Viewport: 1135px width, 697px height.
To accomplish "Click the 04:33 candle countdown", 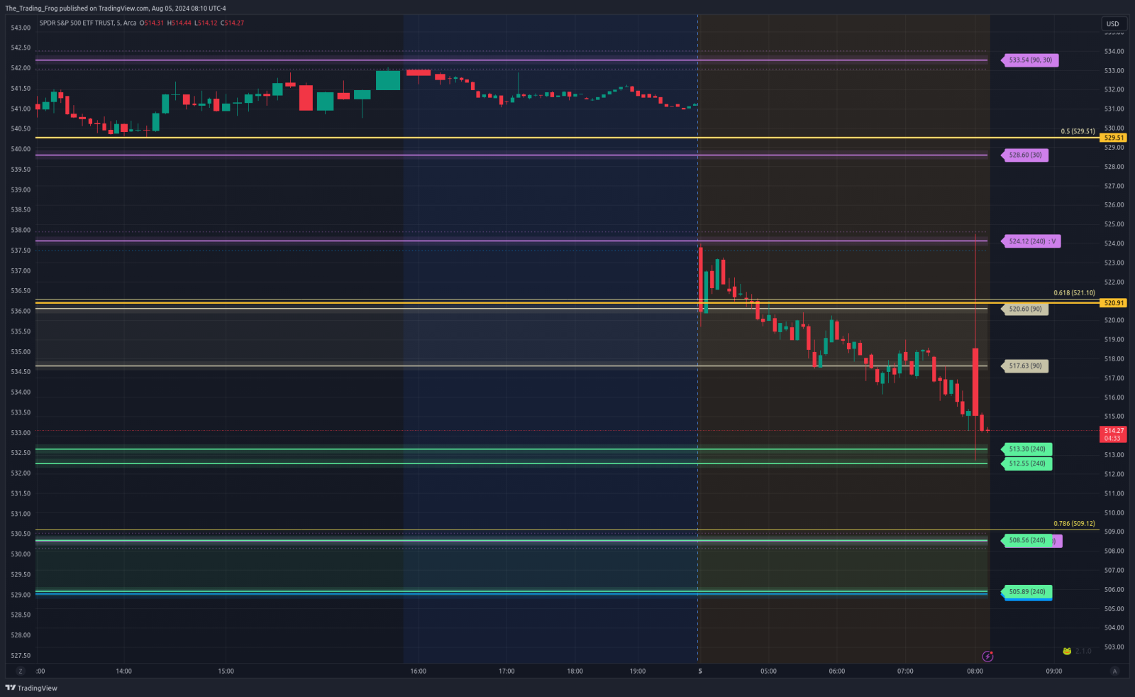I will tap(1113, 439).
